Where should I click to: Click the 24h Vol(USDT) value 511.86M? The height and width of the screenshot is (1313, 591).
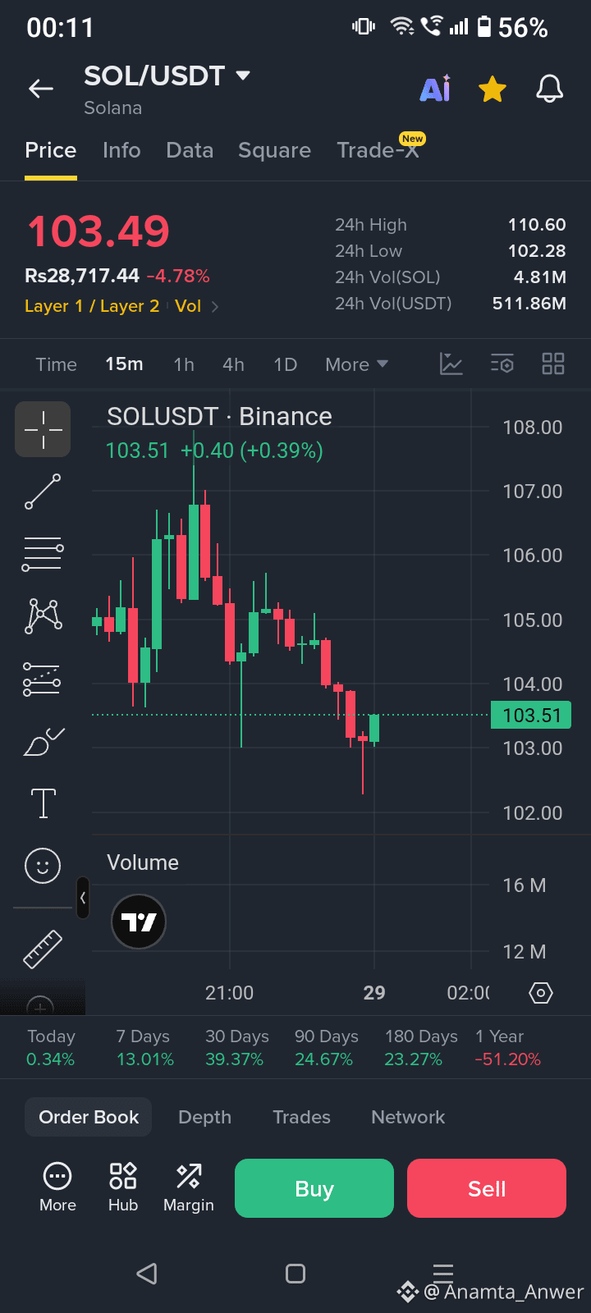(529, 304)
